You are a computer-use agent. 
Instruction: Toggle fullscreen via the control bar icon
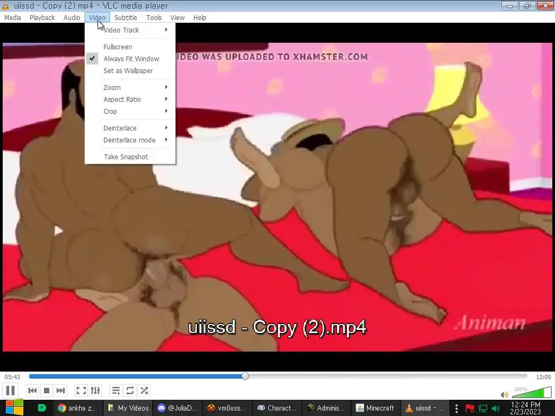coord(81,391)
